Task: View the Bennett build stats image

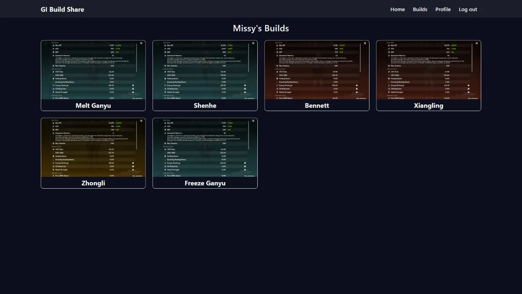Action: (x=316, y=70)
